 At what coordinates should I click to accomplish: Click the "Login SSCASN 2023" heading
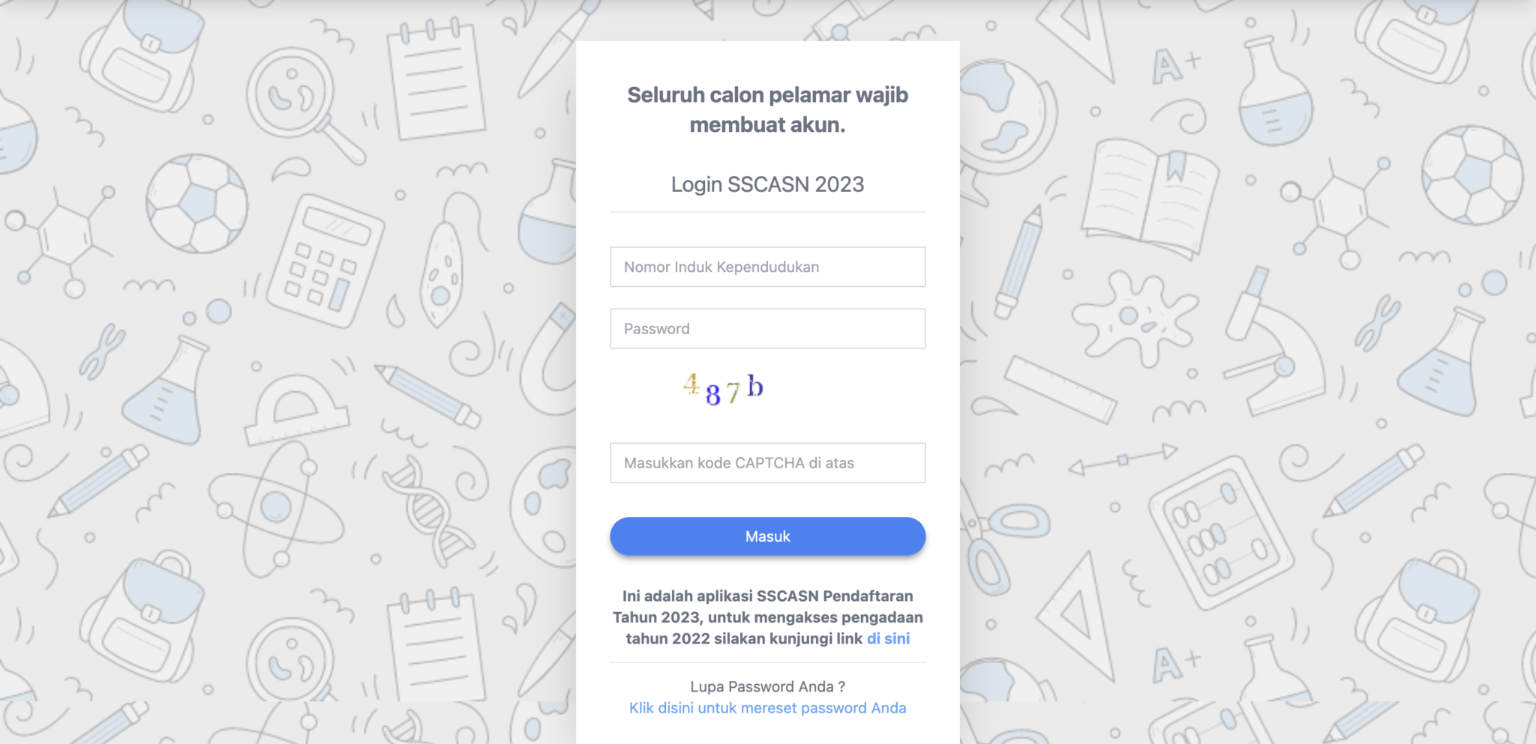767,184
